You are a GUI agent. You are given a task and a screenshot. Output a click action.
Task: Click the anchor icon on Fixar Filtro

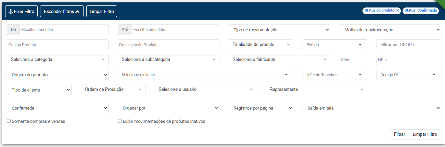point(11,11)
